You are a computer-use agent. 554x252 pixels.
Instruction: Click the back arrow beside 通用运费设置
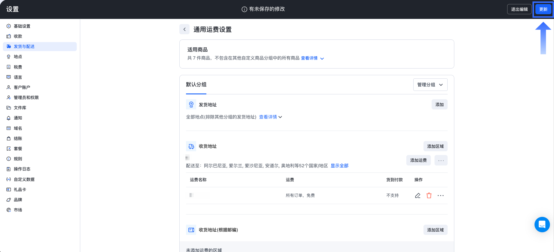185,29
